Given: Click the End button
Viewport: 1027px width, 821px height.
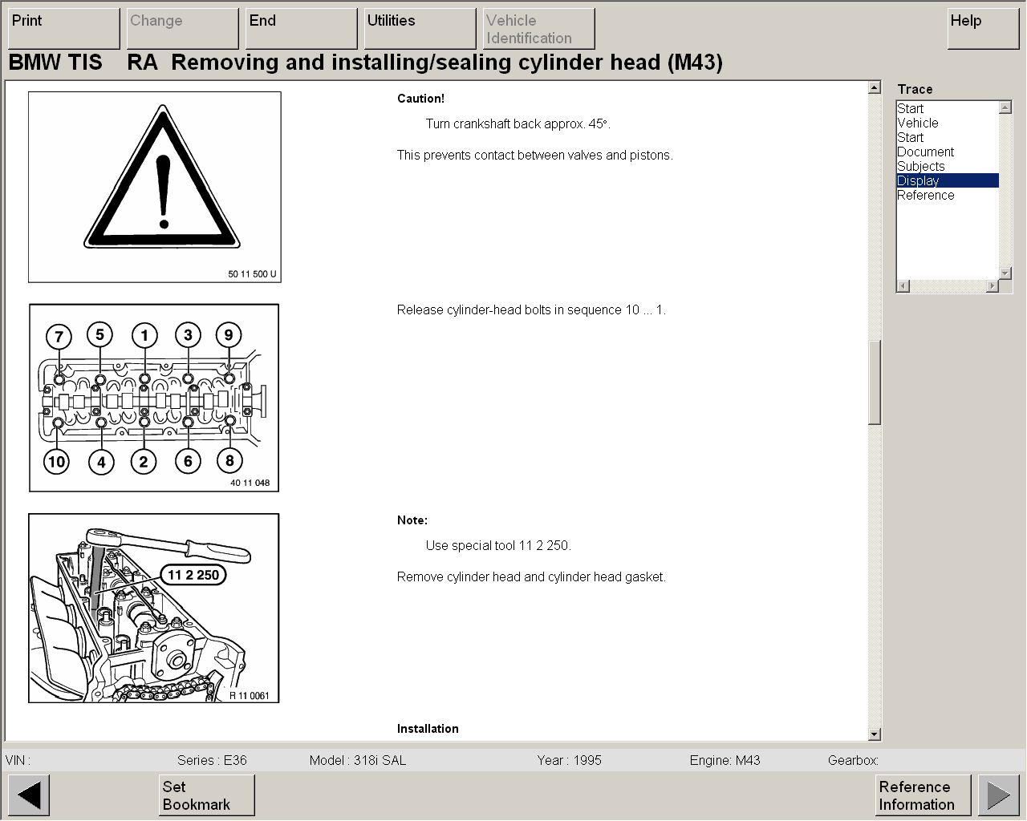Looking at the screenshot, I should 302,29.
